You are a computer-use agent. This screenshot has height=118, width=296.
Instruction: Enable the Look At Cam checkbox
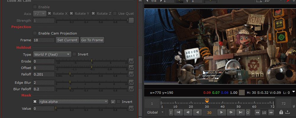[x=35, y=7]
